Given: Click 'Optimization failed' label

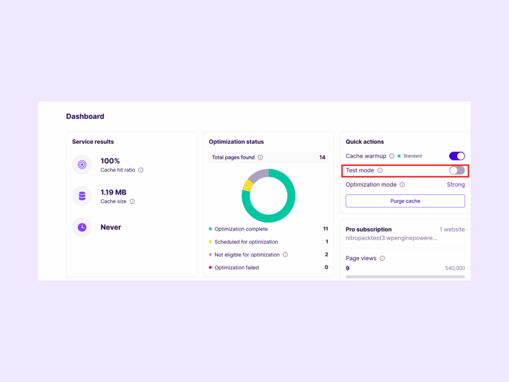Looking at the screenshot, I should 236,268.
